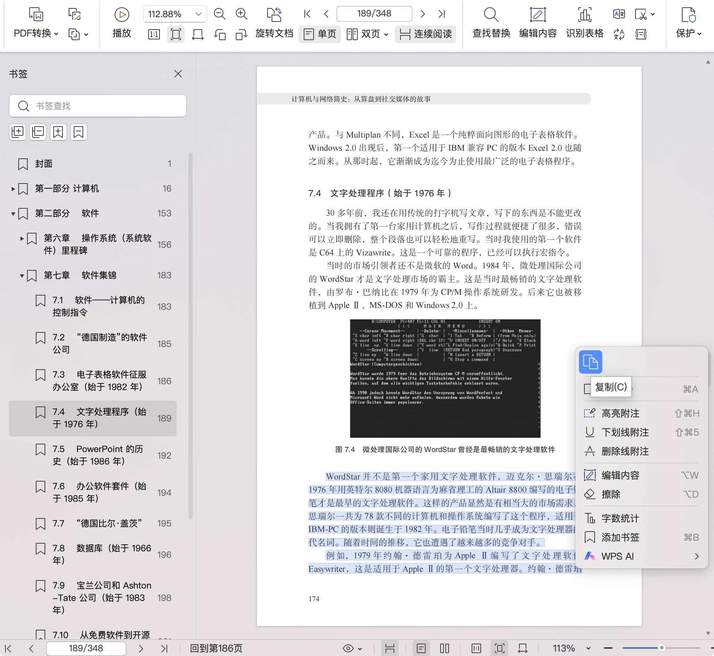The height and width of the screenshot is (656, 714).
Task: Open the WPS AI submenu
Action: pyautogui.click(x=642, y=556)
